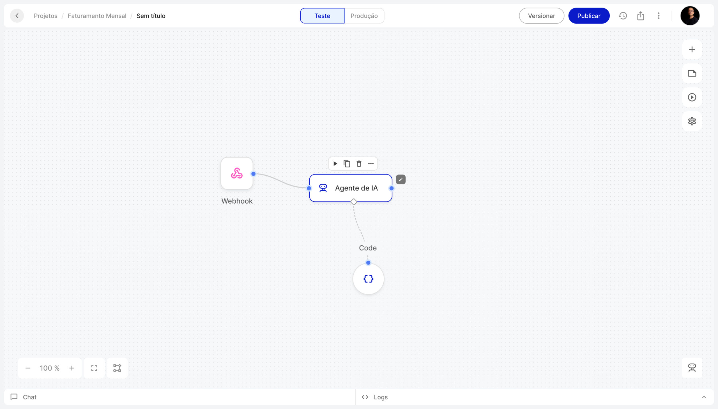Click the Publicar button
718x409 pixels.
click(588, 16)
